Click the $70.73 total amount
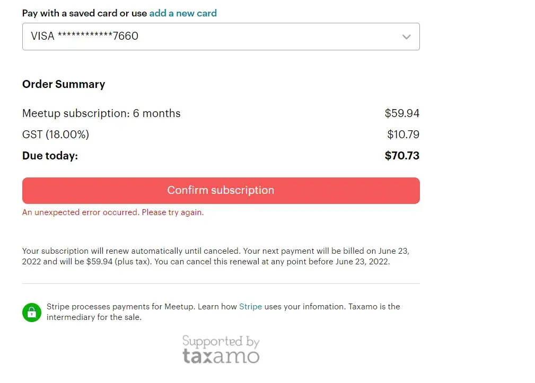Image resolution: width=535 pixels, height=383 pixels. point(402,156)
